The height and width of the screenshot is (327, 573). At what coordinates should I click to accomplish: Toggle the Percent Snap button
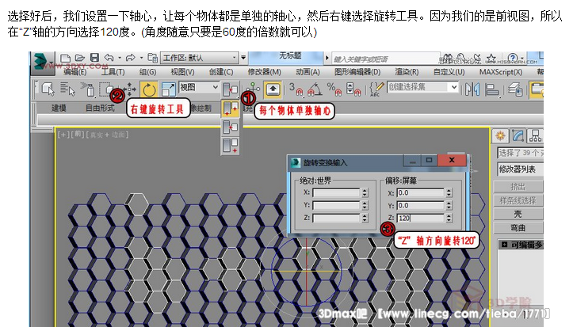point(334,89)
